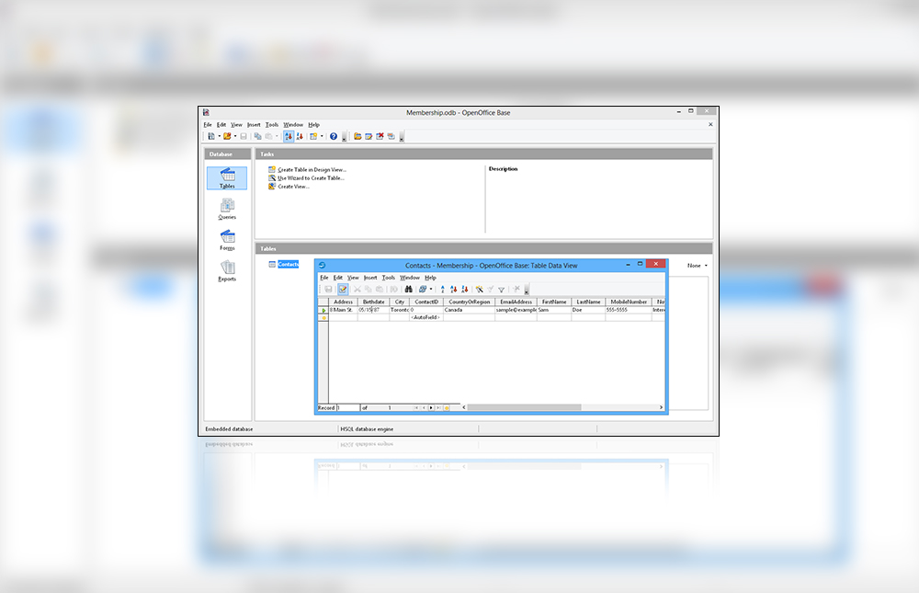919x593 pixels.
Task: Click New document icon in Base toolbar
Action: [x=211, y=136]
